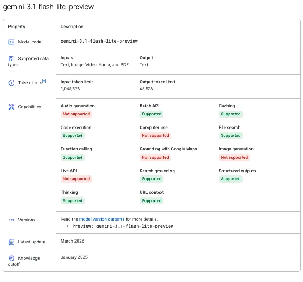The width and height of the screenshot is (303, 282).
Task: Click Supported badge under URL context
Action: (151, 201)
